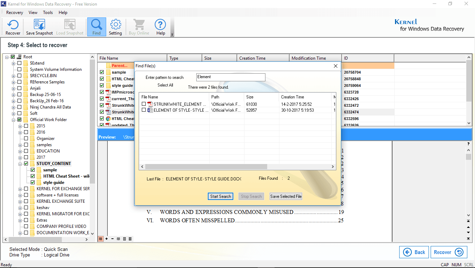Click the Root drive icon in tree

point(20,57)
